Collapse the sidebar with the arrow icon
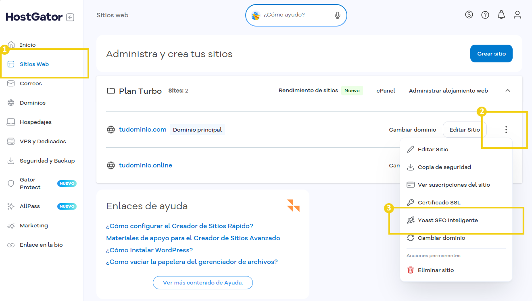The image size is (532, 301). [x=70, y=17]
